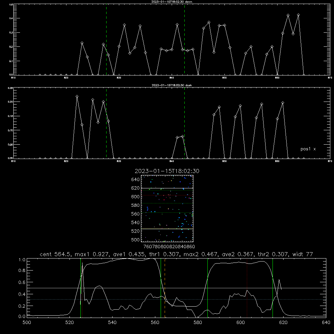334x334 pixels.
Task: Click the x-axis label 870 of dusk plot
Action: (330, 161)
